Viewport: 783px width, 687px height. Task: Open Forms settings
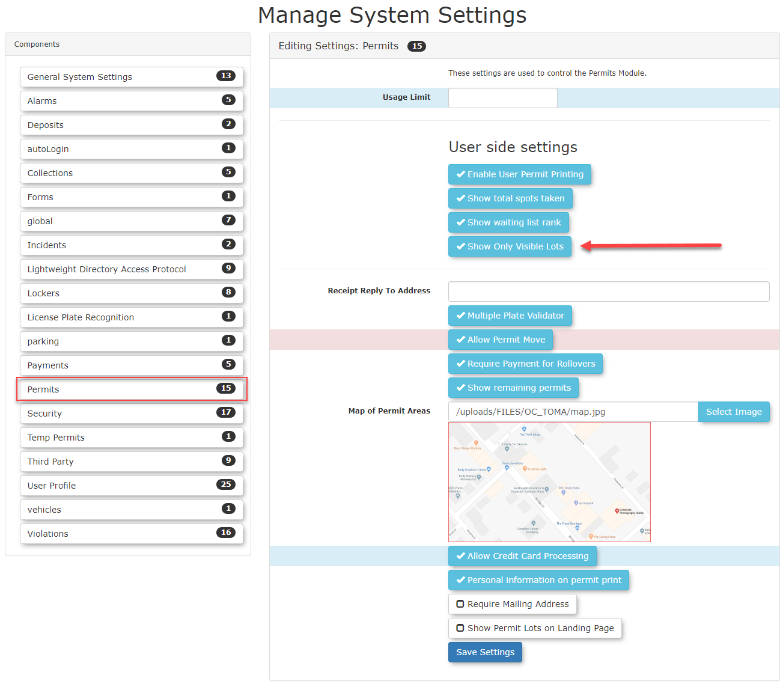click(132, 197)
